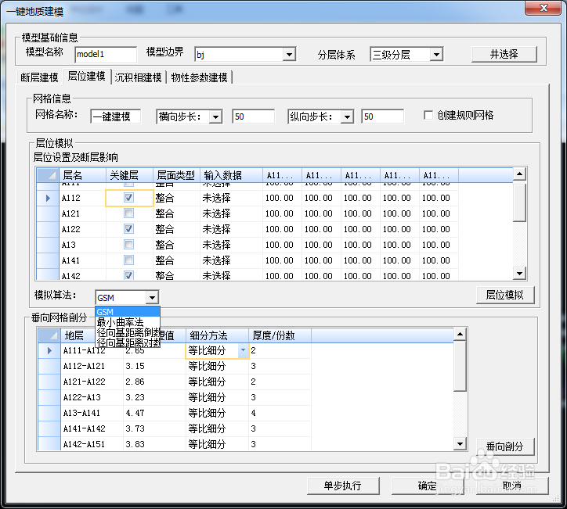Click the 单步执行 button
The height and width of the screenshot is (509, 567).
coord(343,486)
